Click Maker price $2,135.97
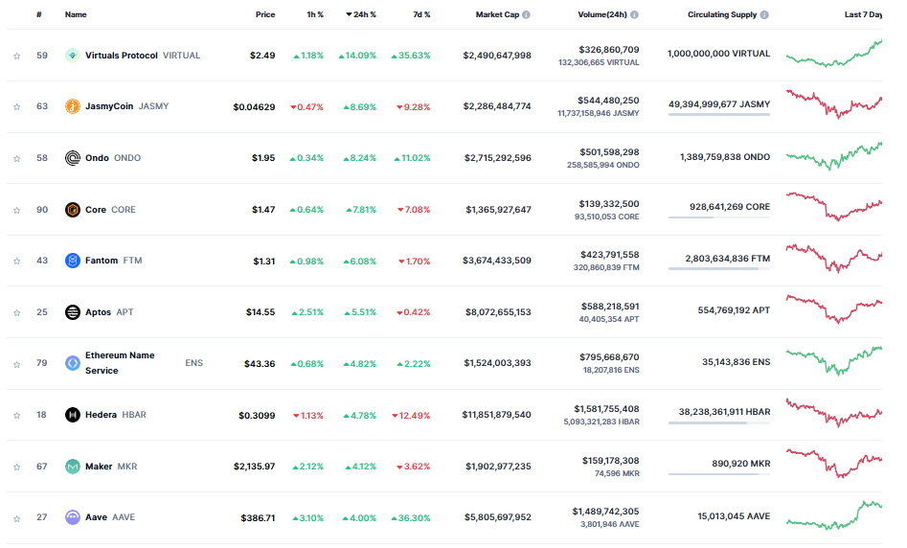This screenshot has height=548, width=907. [x=255, y=467]
